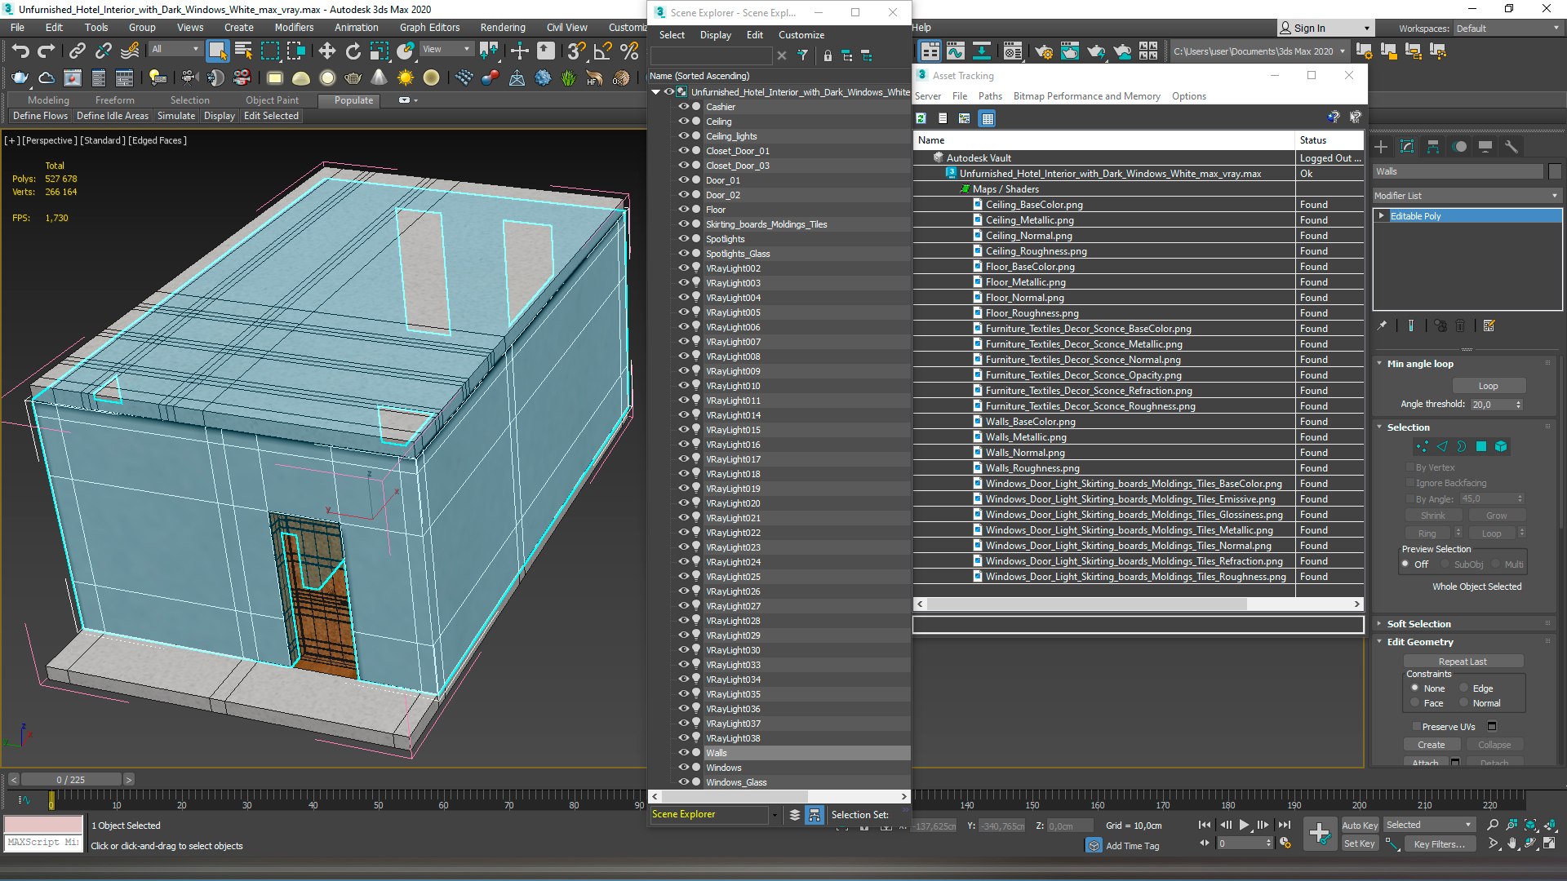Open the selection filter All dropdown
The image size is (1567, 881).
175,50
